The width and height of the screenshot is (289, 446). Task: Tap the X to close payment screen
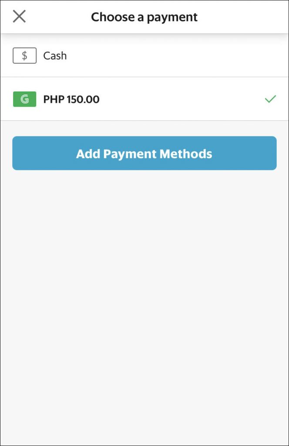[x=19, y=17]
